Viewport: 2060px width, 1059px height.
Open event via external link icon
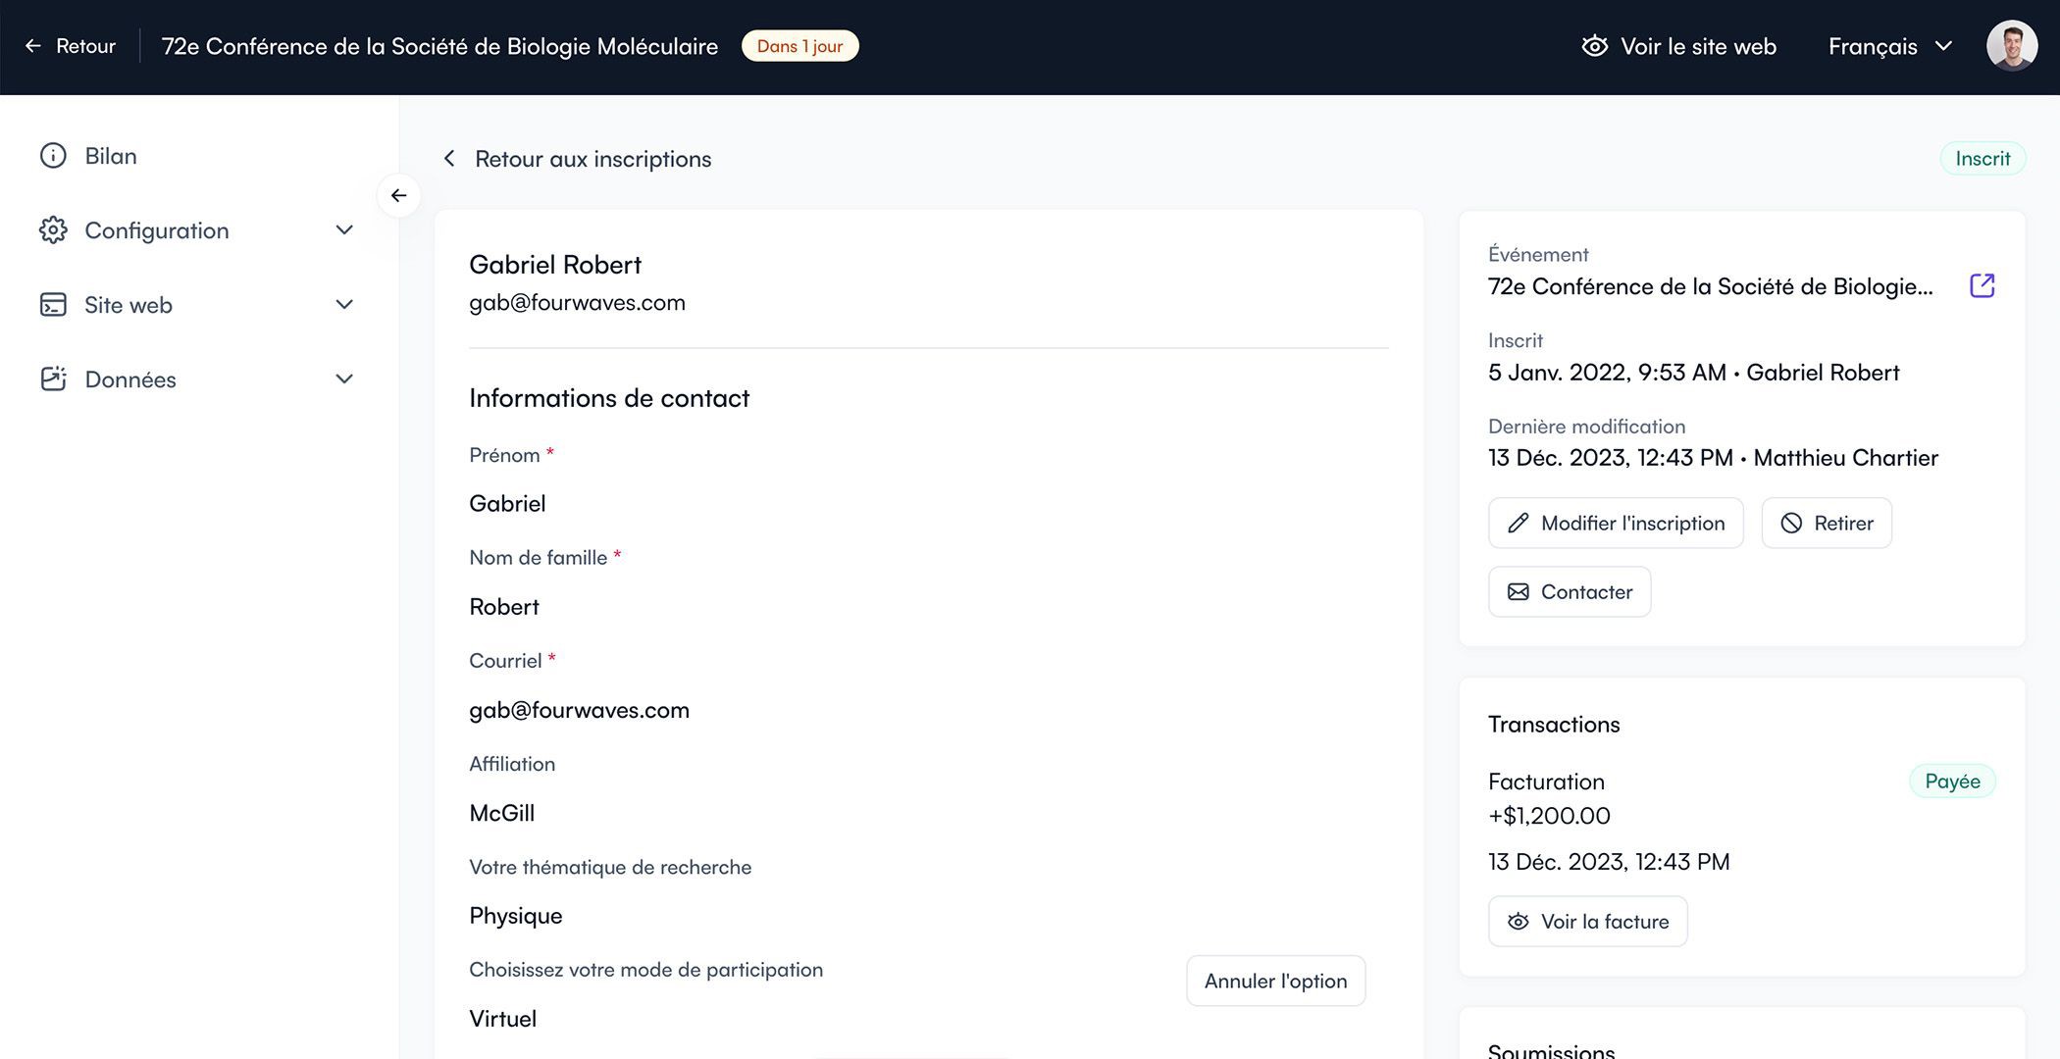pos(1982,285)
